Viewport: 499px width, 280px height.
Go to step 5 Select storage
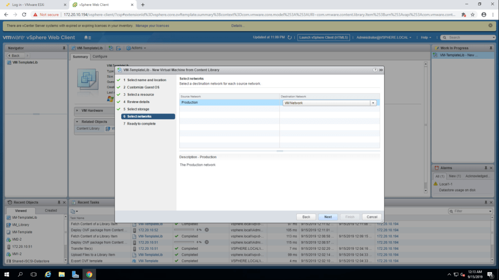coord(138,109)
